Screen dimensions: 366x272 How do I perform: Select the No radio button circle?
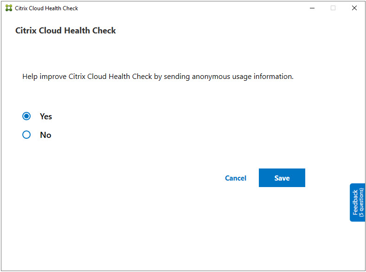[26, 135]
